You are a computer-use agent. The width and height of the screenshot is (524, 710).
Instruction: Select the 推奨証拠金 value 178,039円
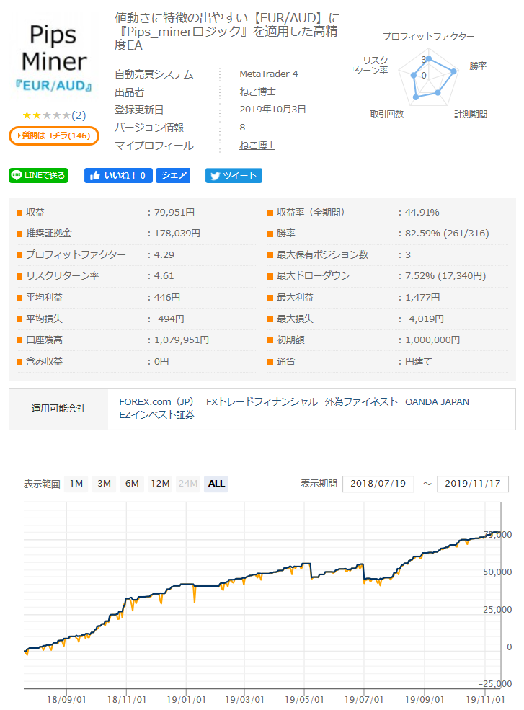177,234
